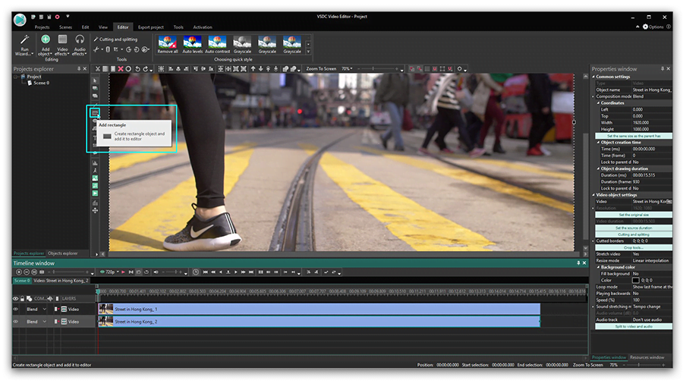This screenshot has width=683, height=387.
Task: Apply the Auto contrast quick style
Action: pos(217,45)
